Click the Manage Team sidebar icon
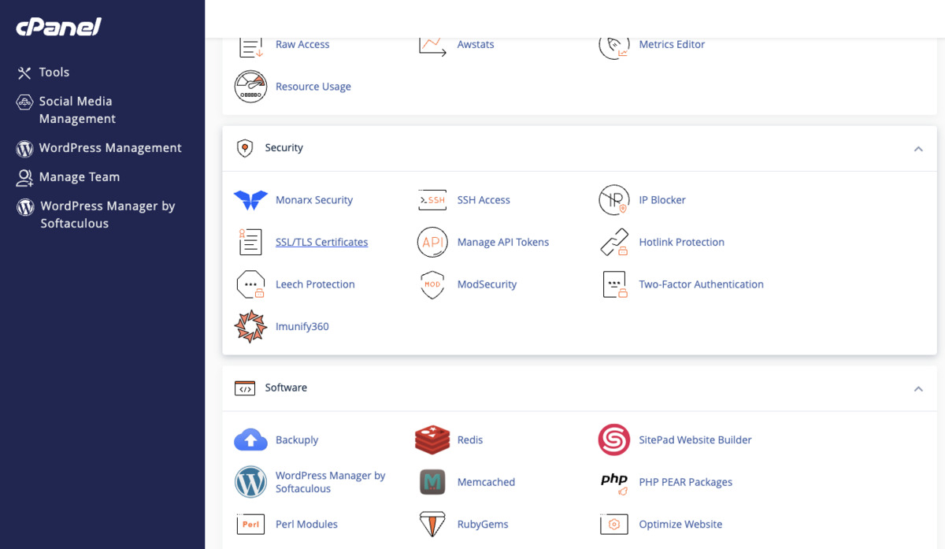Screen dimensions: 945x549 (x=24, y=177)
